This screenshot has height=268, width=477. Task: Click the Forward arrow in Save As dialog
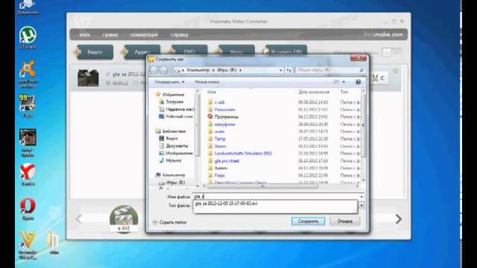coord(163,70)
